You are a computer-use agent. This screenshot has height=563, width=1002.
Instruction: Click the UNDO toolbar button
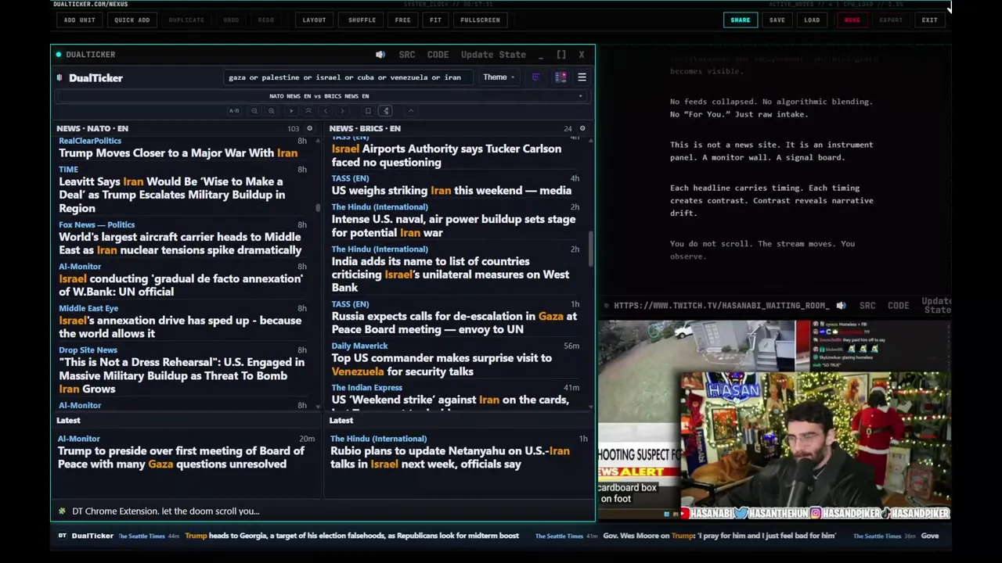pyautogui.click(x=231, y=20)
